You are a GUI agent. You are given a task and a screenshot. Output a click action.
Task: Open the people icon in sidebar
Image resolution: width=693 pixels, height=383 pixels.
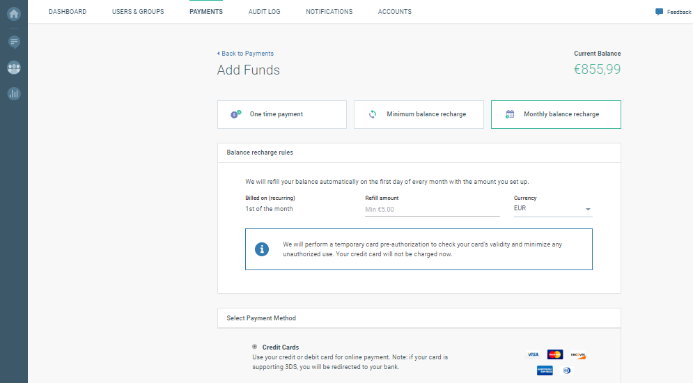tap(14, 68)
